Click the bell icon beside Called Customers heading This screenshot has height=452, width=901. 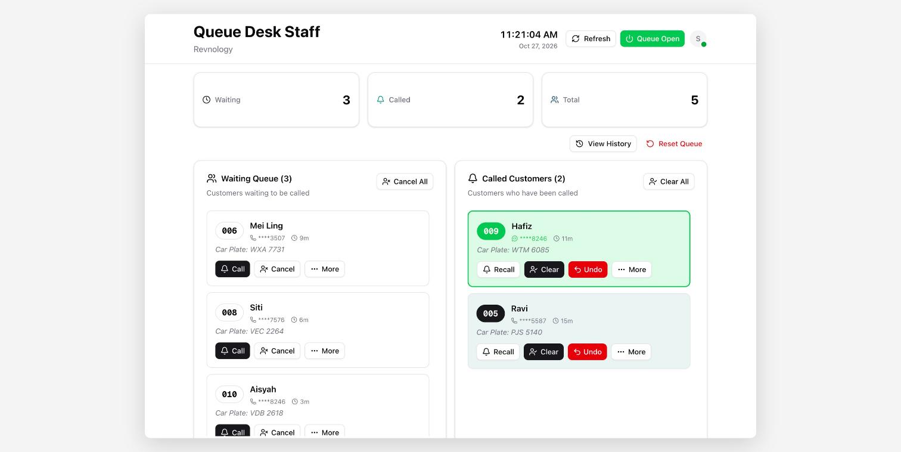(x=473, y=178)
